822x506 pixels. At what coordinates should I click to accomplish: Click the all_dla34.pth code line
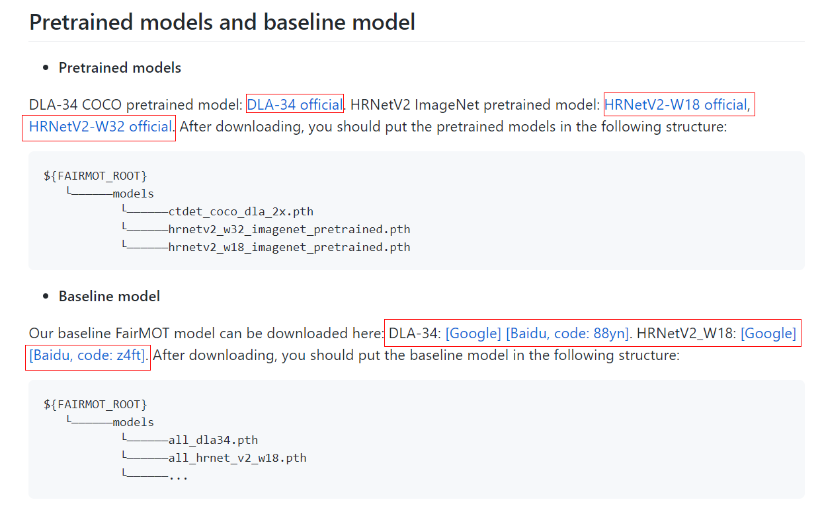(x=213, y=440)
